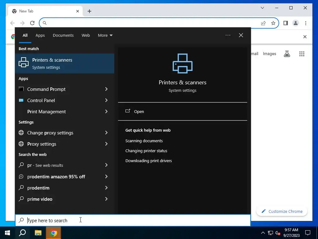Open File Explorer from taskbar
The image size is (318, 239).
(38, 233)
